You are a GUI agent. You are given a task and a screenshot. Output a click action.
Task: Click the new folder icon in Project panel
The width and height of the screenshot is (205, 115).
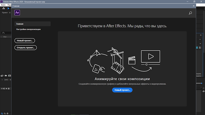pos(6,75)
